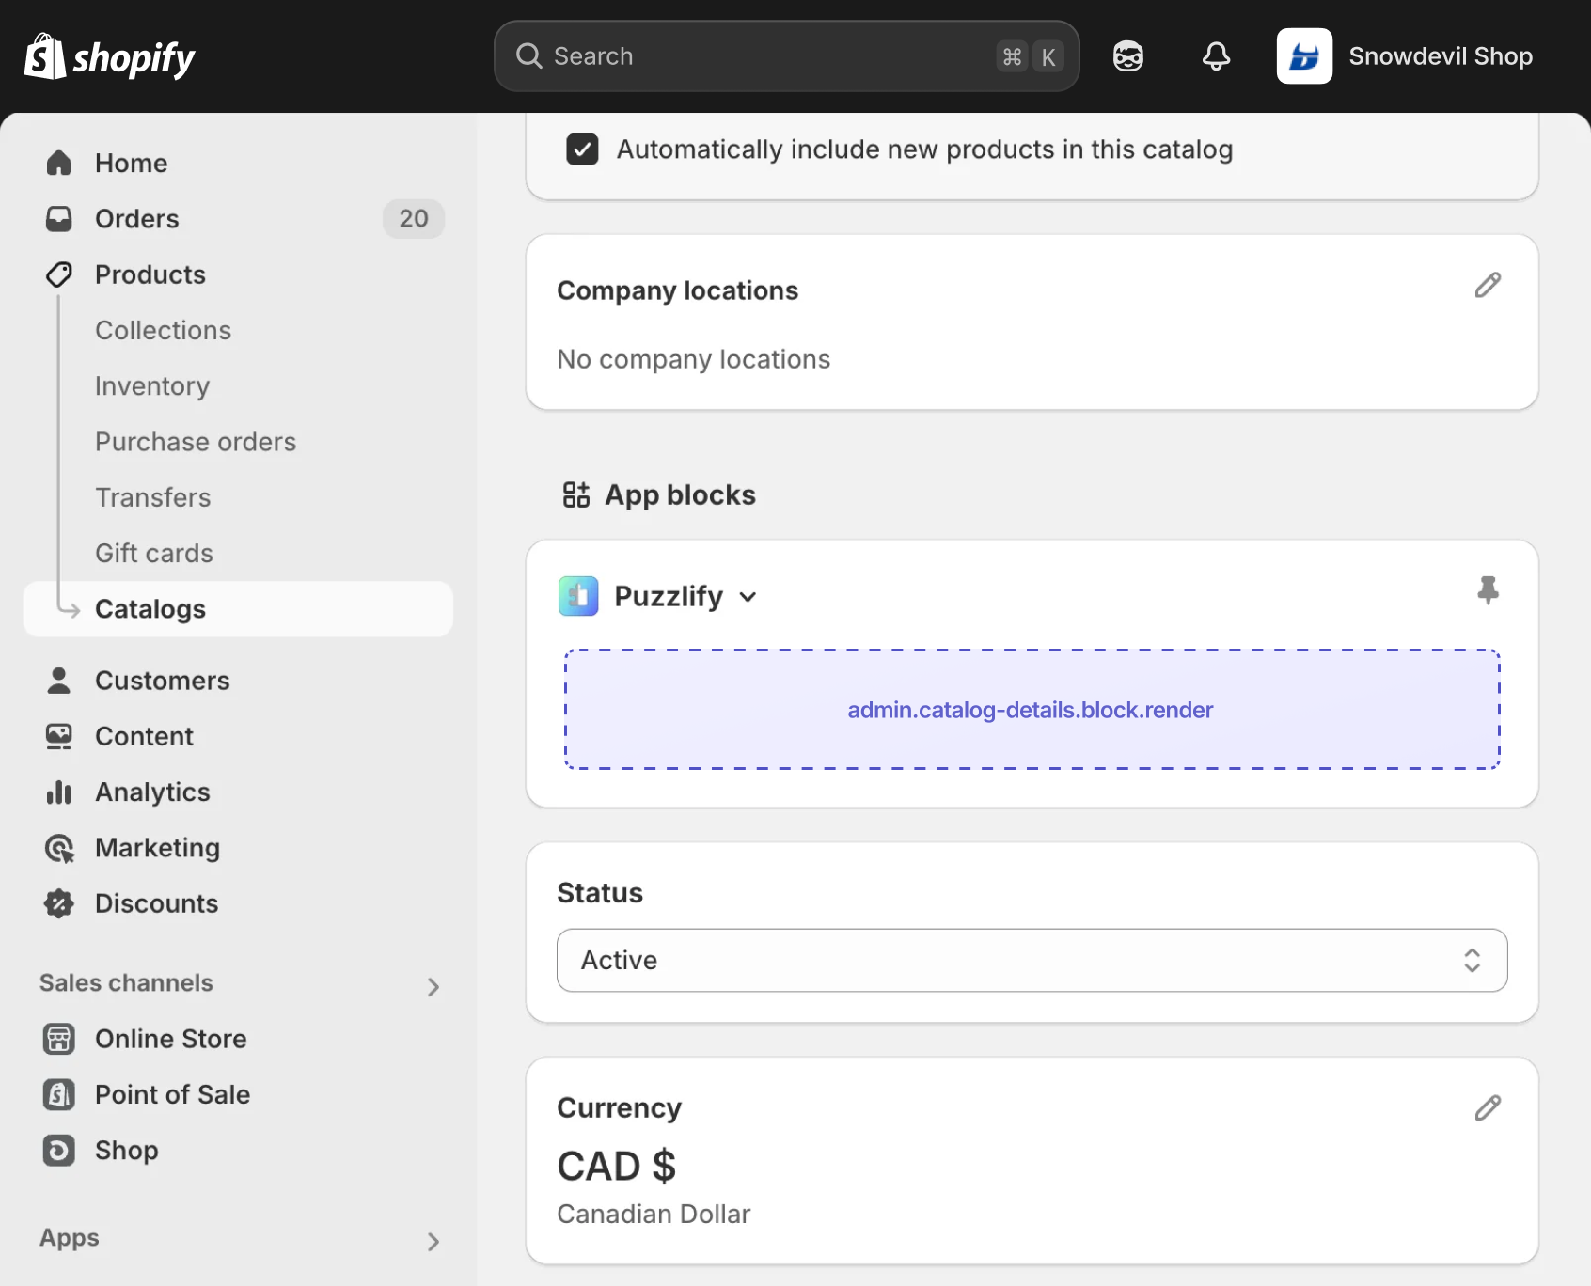The height and width of the screenshot is (1286, 1591).
Task: Click the Content icon in sidebar
Action: point(59,736)
